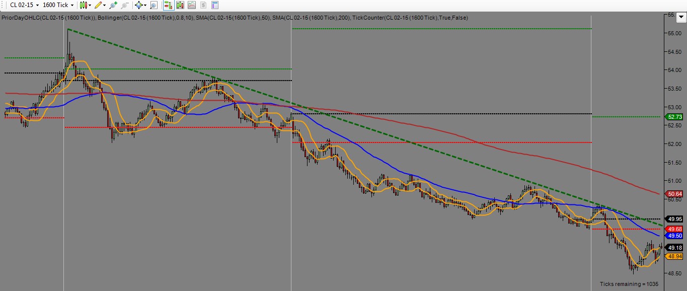Expand the drawing tools dropdown arrow
This screenshot has width=687, height=291.
tap(104, 5)
